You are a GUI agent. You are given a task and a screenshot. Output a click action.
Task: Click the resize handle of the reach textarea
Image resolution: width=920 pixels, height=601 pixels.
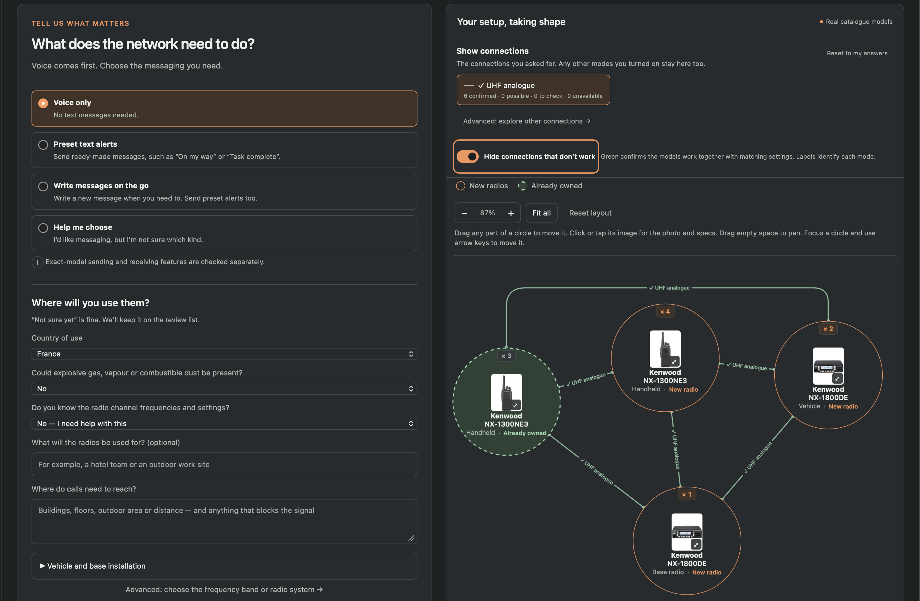point(411,538)
